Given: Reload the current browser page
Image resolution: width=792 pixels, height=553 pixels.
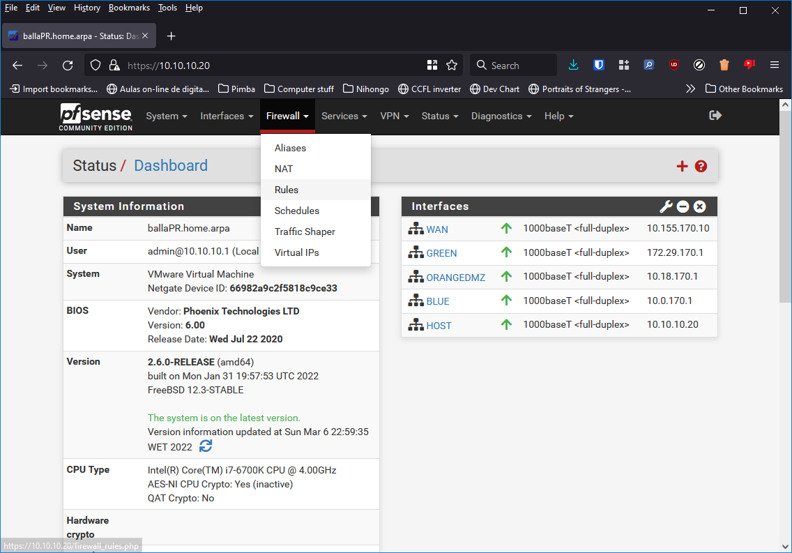Looking at the screenshot, I should point(68,65).
